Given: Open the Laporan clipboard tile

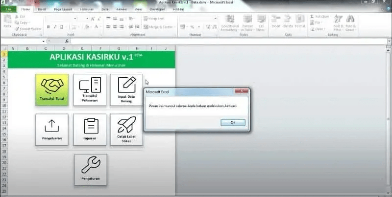Looking at the screenshot, I should pos(90,130).
